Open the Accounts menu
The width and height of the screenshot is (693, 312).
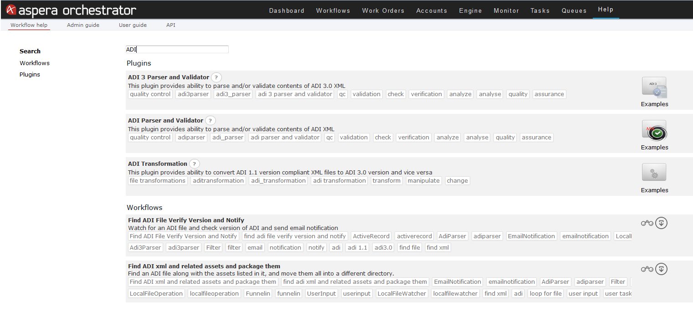[431, 10]
